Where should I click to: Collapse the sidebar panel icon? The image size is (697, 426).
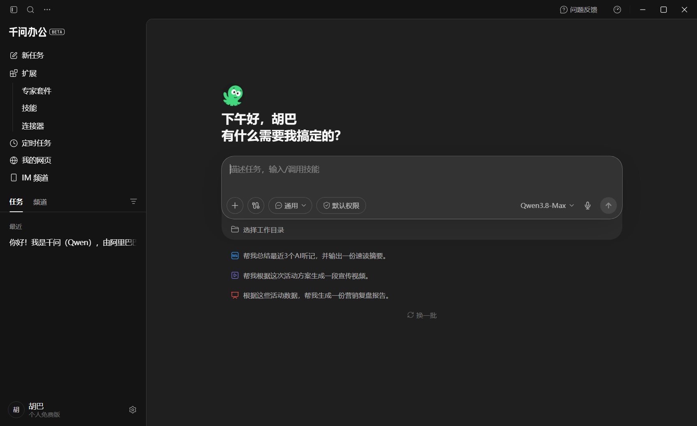pyautogui.click(x=14, y=10)
